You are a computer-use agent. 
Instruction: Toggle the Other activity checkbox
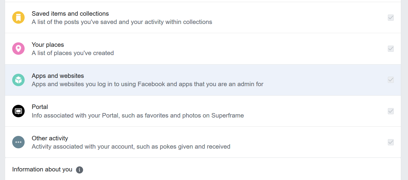click(391, 142)
